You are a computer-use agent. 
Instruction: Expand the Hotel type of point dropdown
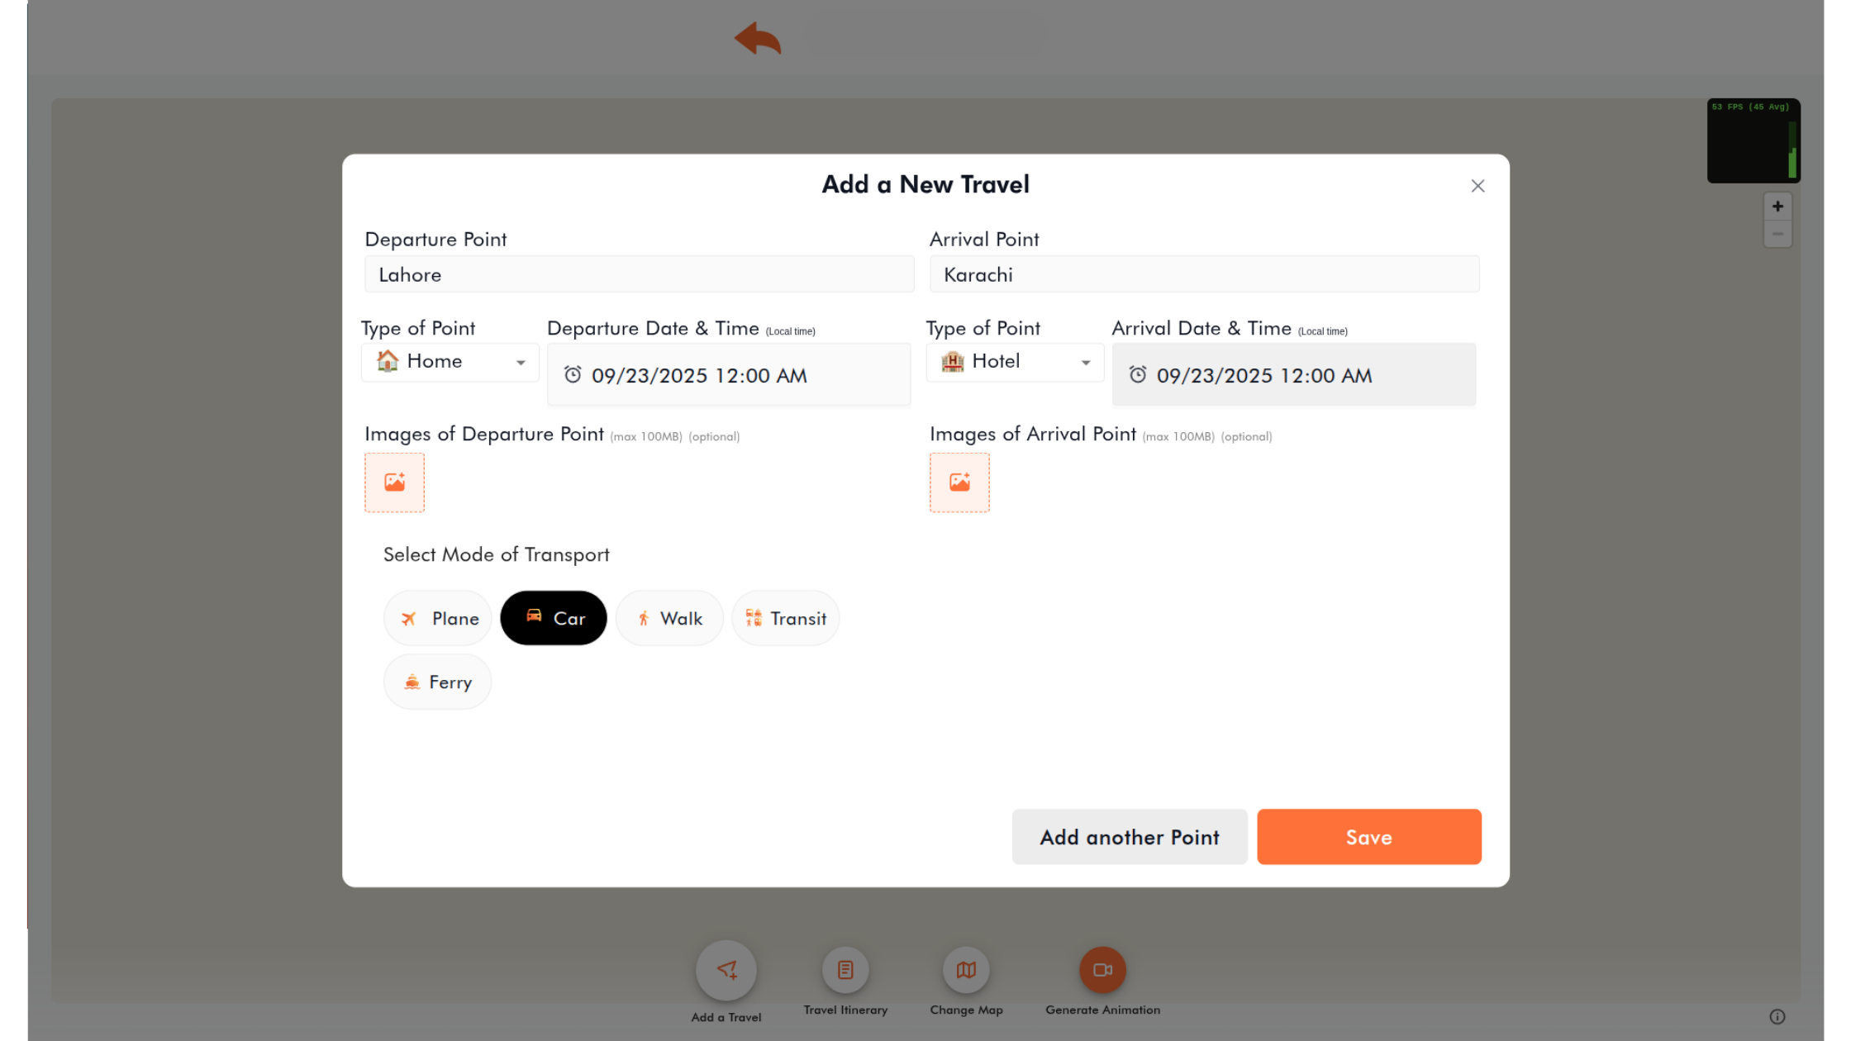(1016, 362)
